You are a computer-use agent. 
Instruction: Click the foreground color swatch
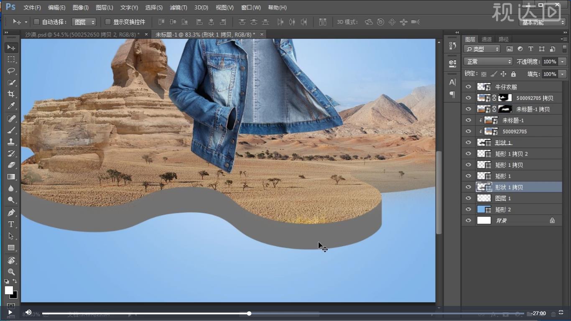(x=9, y=290)
